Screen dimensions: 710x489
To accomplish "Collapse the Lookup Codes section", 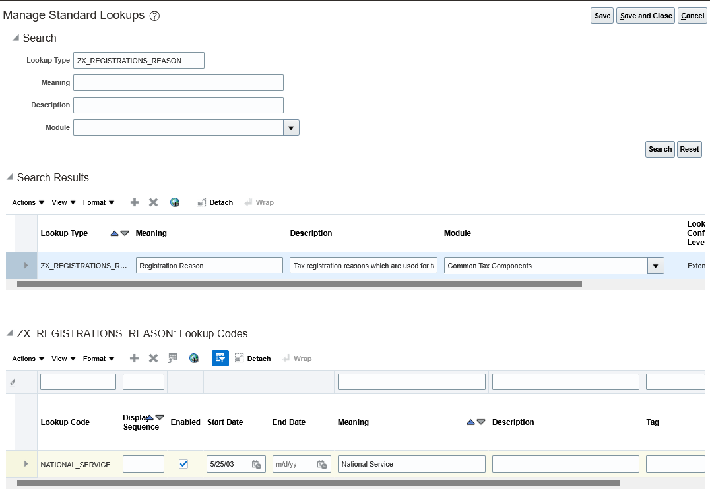I will (x=9, y=333).
